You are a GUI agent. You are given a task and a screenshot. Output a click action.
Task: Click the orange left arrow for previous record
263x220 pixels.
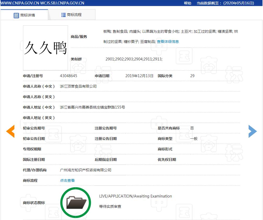coord(10,131)
